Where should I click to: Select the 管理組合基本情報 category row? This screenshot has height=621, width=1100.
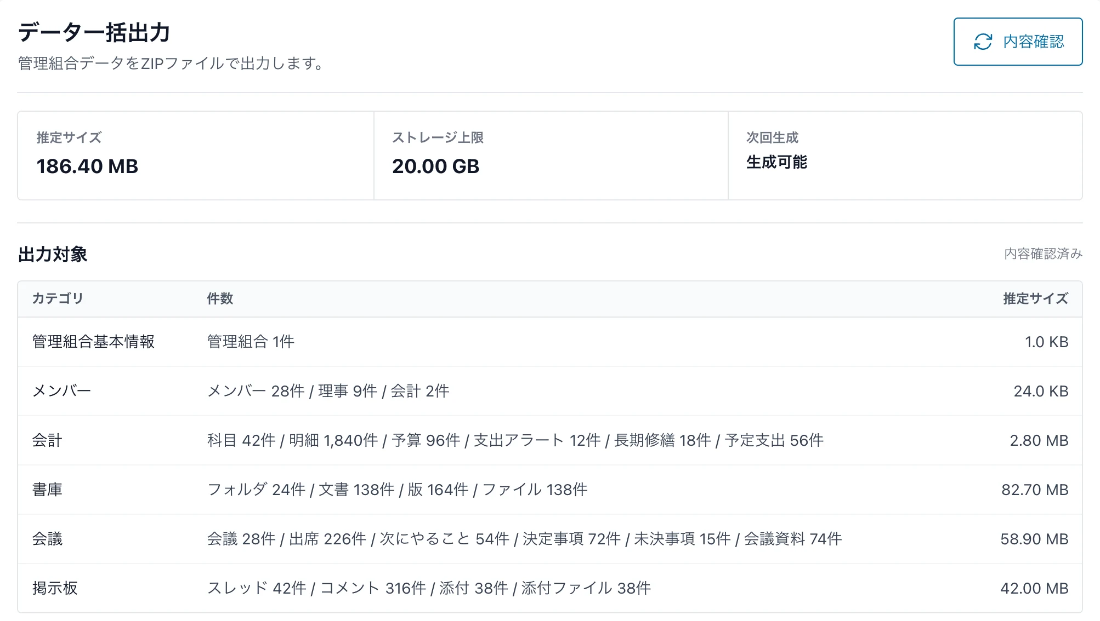pos(549,342)
